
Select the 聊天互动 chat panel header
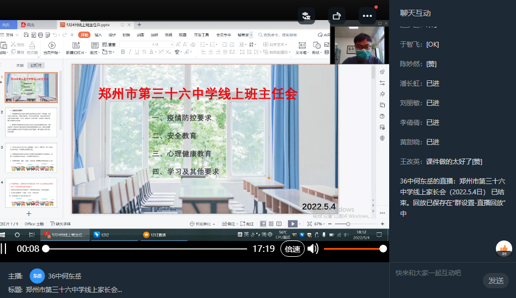point(415,13)
